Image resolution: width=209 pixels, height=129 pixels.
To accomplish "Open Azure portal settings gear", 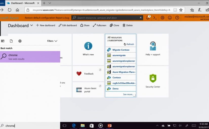I will (x=162, y=18).
